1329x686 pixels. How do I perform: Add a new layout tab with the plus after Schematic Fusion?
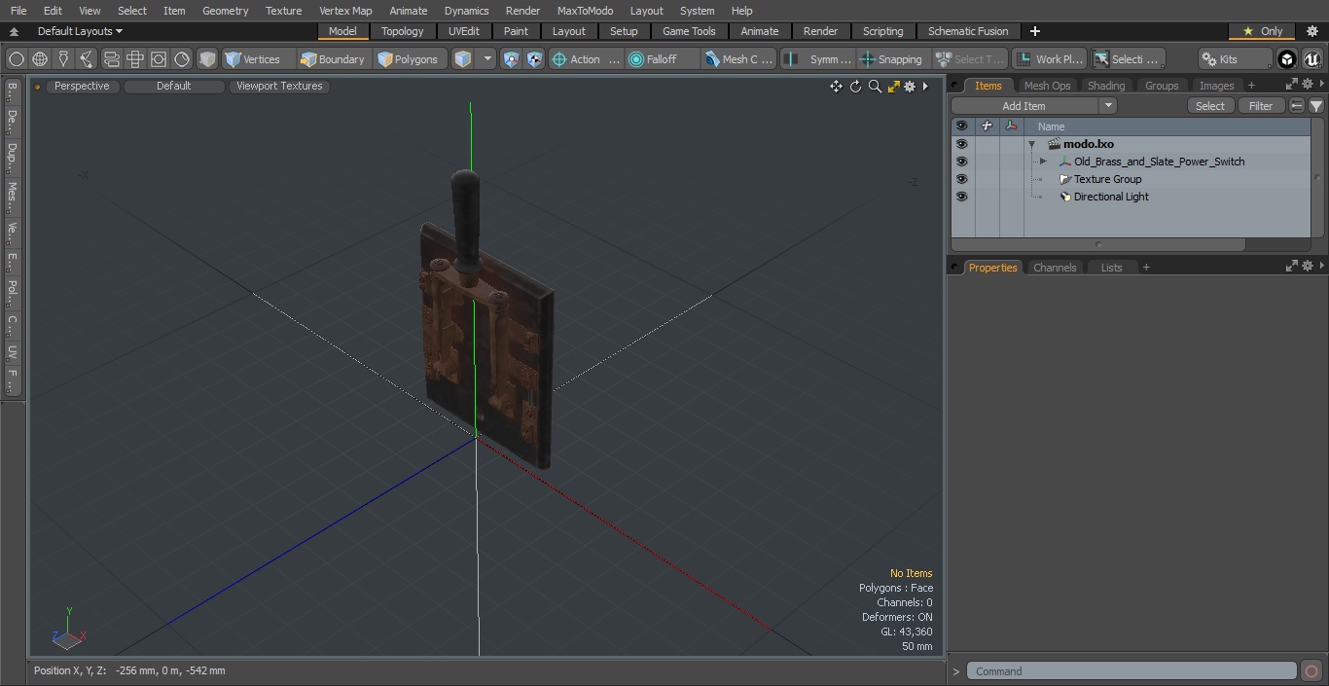[x=1034, y=31]
